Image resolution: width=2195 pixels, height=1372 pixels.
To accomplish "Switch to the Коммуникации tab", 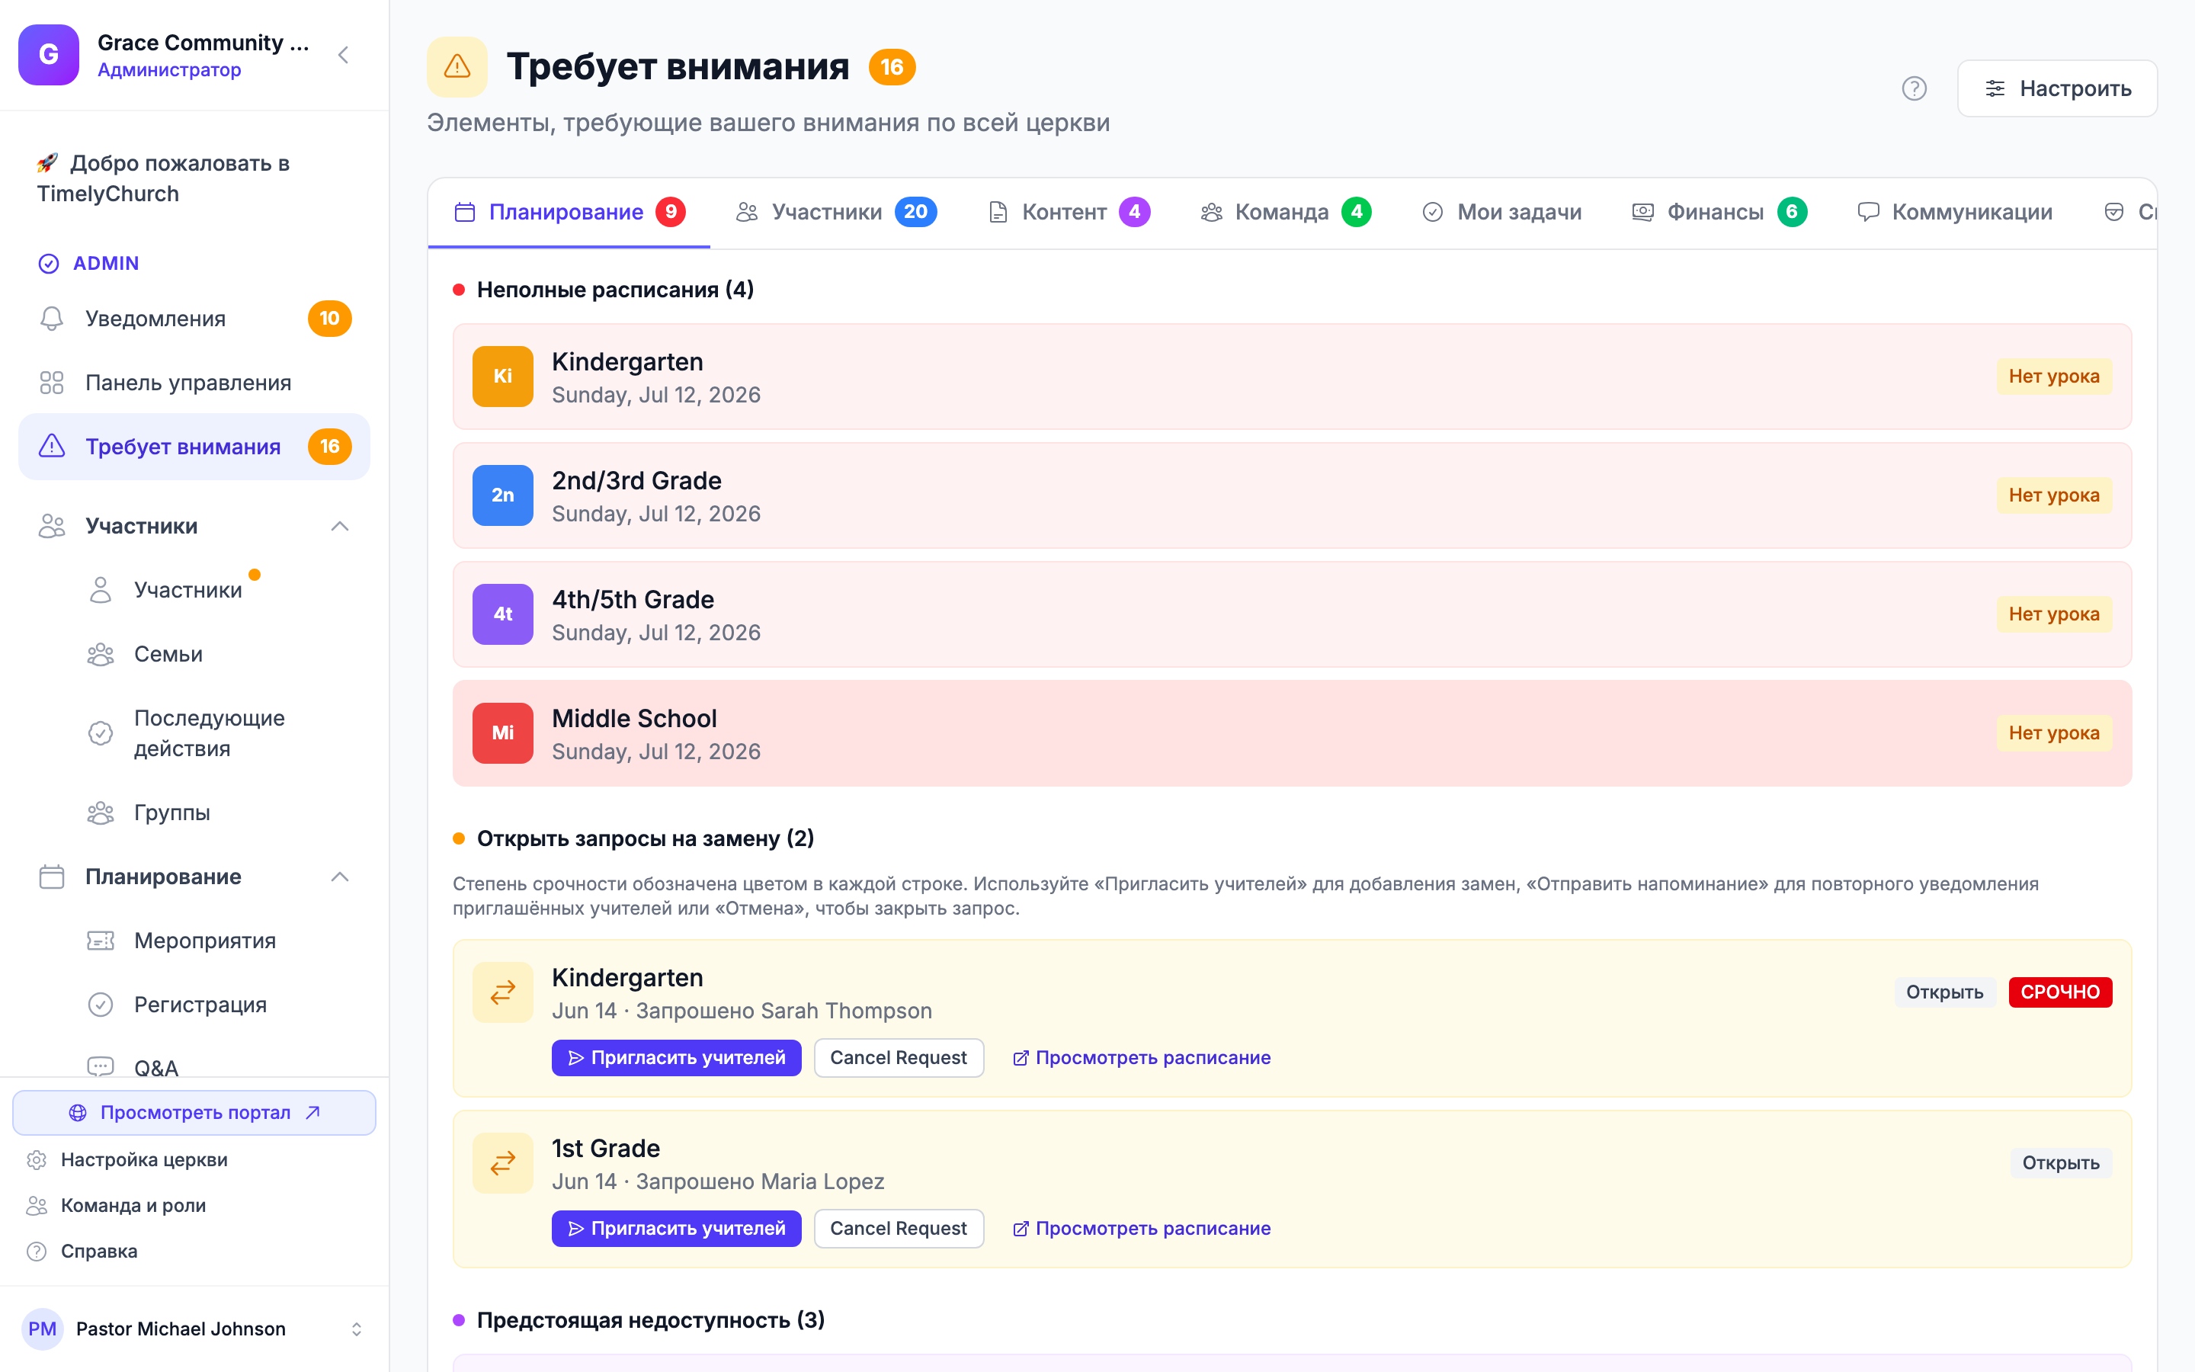I will 1955,213.
